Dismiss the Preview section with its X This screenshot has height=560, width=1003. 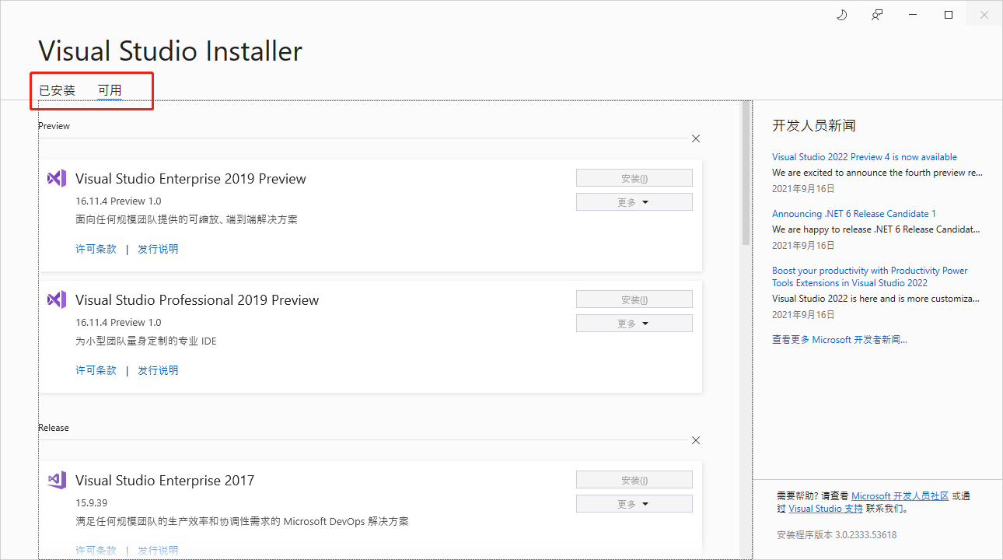pos(696,138)
